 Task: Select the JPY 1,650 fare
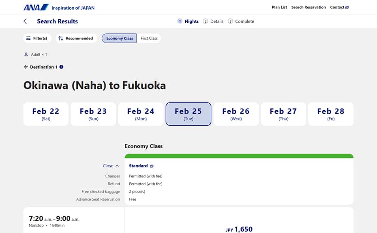click(239, 229)
